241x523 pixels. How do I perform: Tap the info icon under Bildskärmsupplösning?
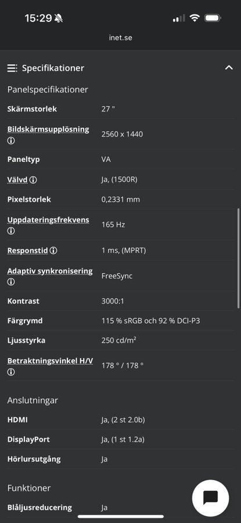pos(11,141)
